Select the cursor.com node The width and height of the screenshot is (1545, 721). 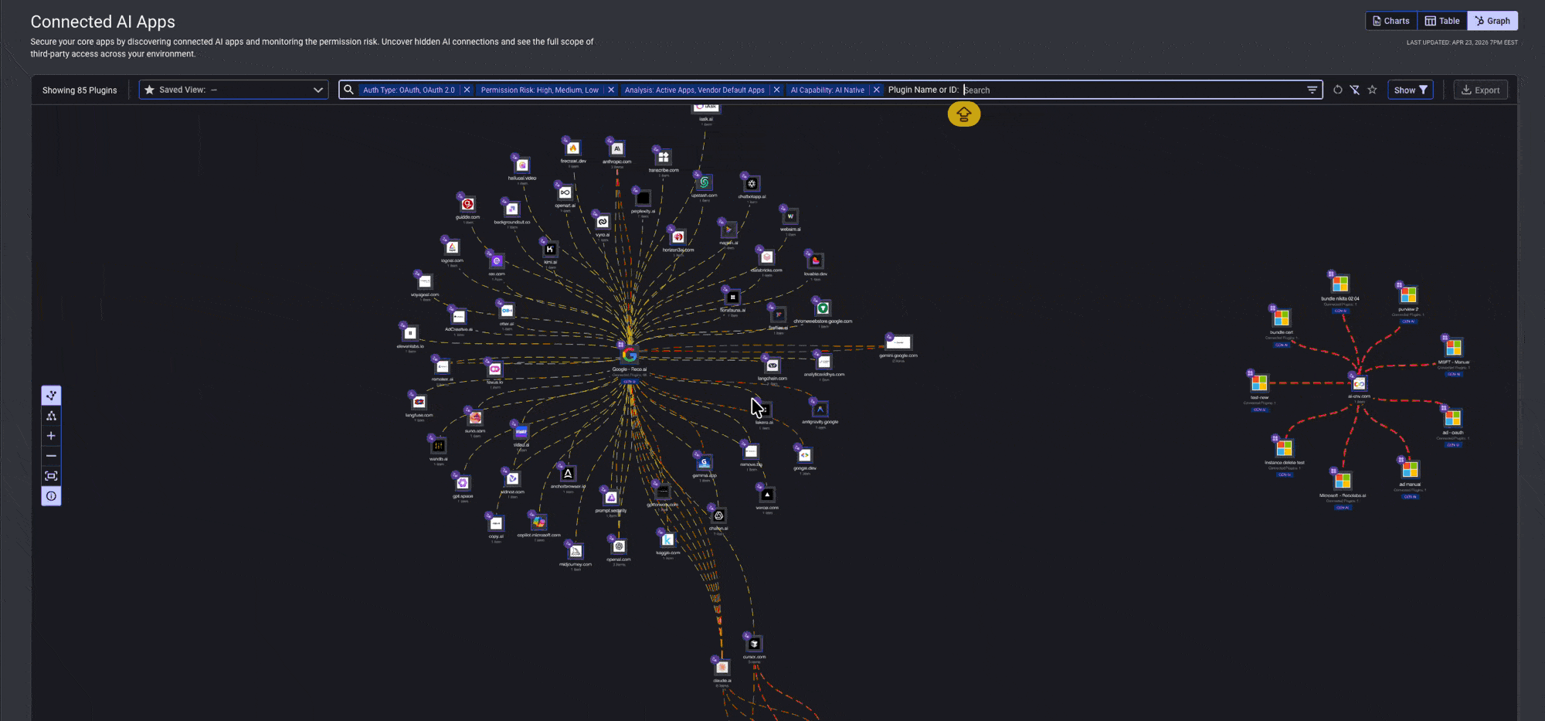pyautogui.click(x=754, y=644)
